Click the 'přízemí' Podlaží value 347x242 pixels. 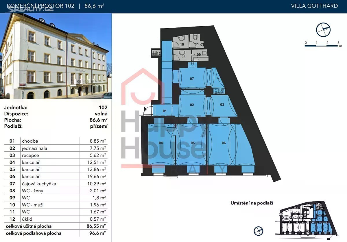(99, 126)
